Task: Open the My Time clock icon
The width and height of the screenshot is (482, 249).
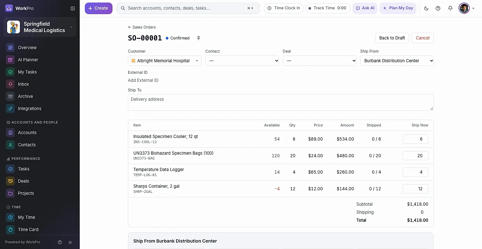Action: [10, 217]
